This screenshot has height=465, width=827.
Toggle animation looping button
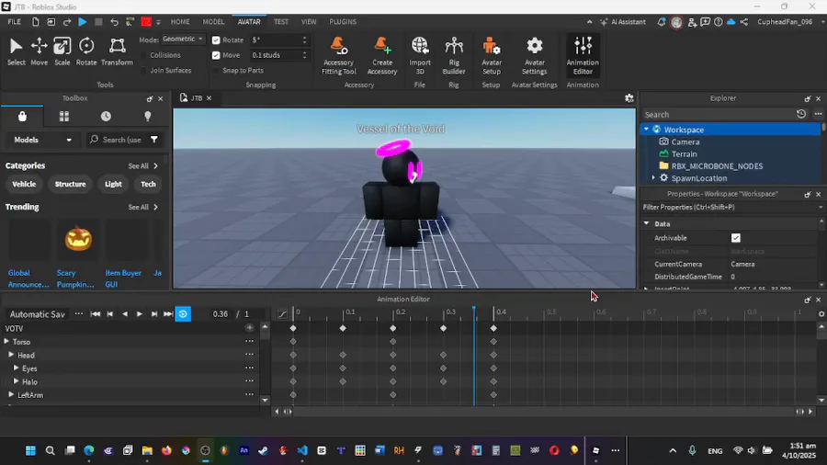pyautogui.click(x=183, y=314)
